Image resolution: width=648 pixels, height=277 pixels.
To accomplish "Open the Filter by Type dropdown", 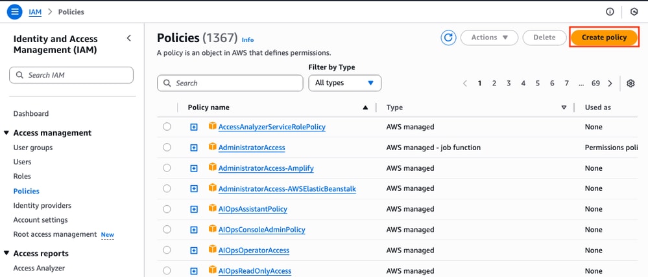I will tap(344, 83).
